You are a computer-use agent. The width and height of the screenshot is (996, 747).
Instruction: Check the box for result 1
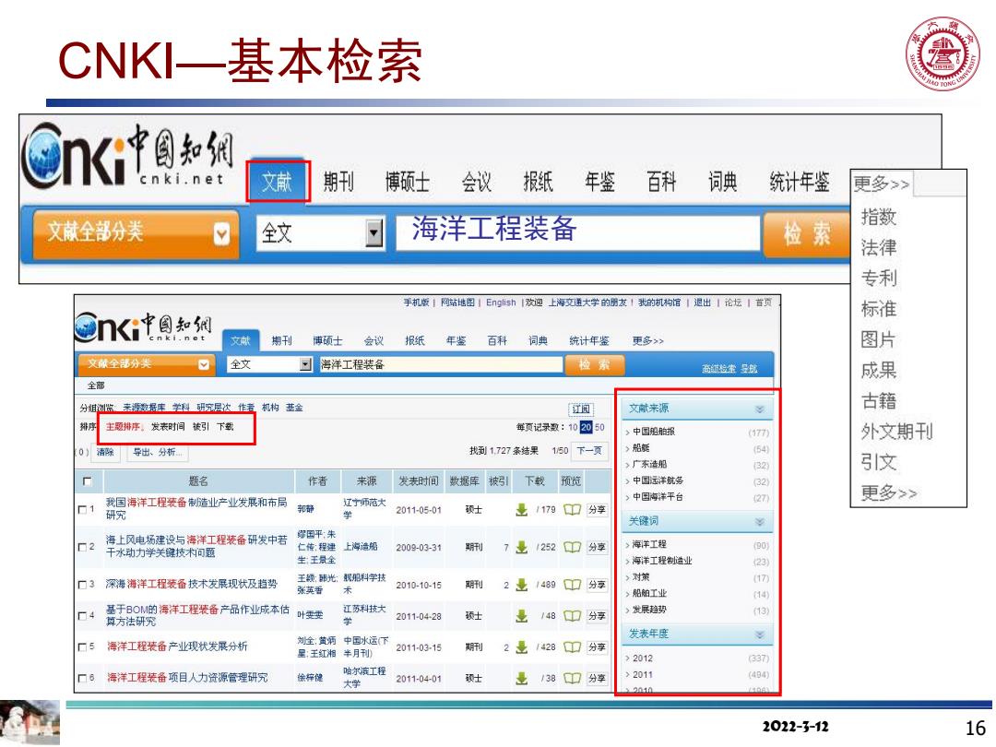[x=82, y=509]
